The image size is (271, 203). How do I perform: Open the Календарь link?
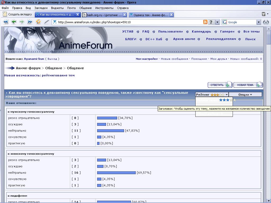pos(201,32)
